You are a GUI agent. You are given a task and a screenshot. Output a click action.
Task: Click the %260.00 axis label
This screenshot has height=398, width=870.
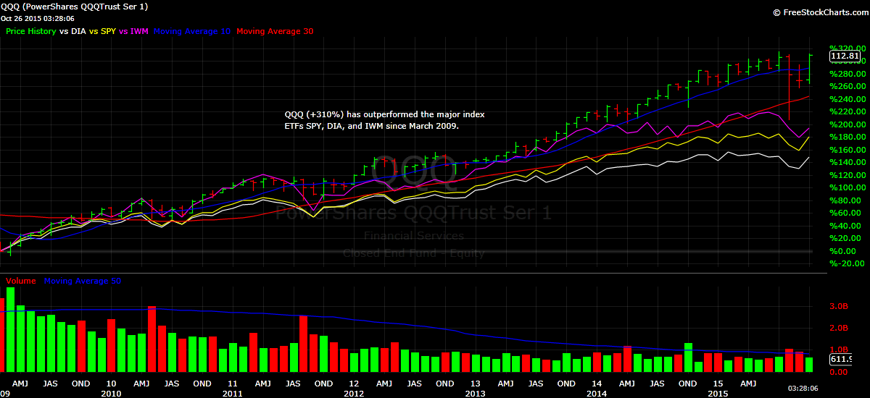click(x=848, y=86)
